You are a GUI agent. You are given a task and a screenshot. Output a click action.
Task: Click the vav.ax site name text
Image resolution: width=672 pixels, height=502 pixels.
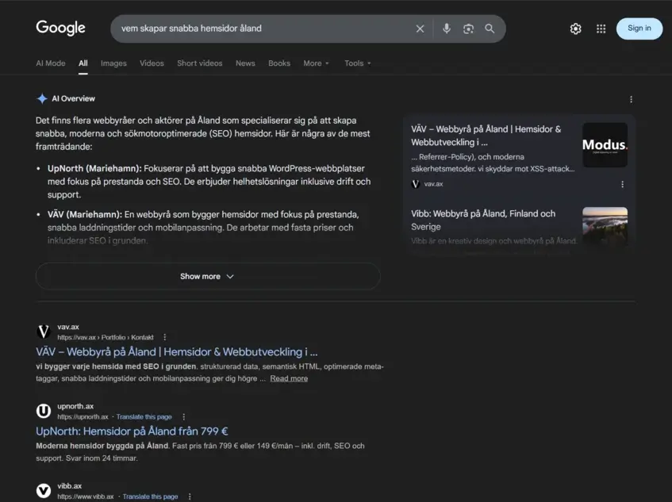tap(68, 327)
